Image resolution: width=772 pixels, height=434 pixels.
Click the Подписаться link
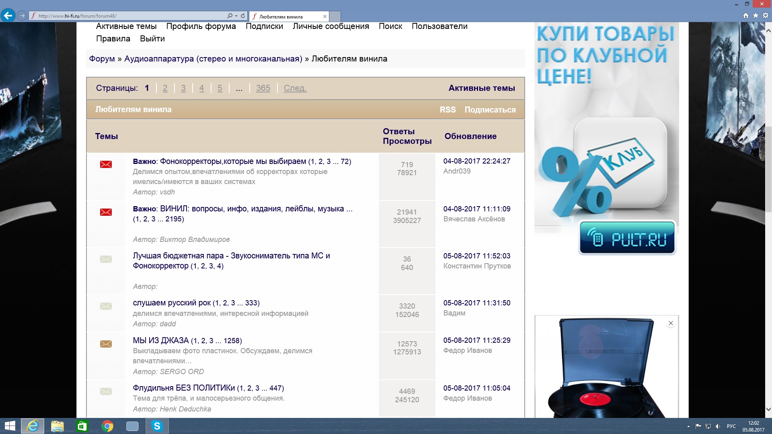click(x=490, y=110)
